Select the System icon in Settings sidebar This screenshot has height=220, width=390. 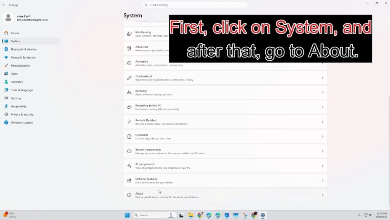7,41
